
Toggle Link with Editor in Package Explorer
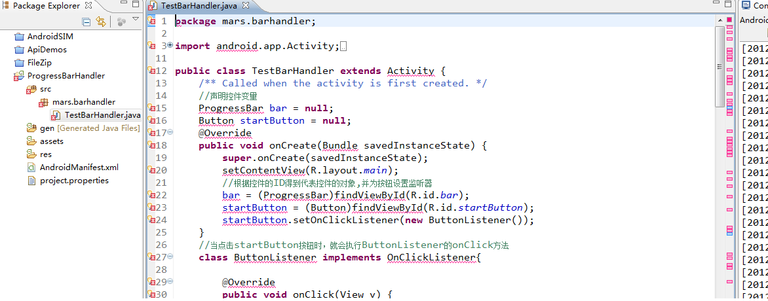pos(100,22)
